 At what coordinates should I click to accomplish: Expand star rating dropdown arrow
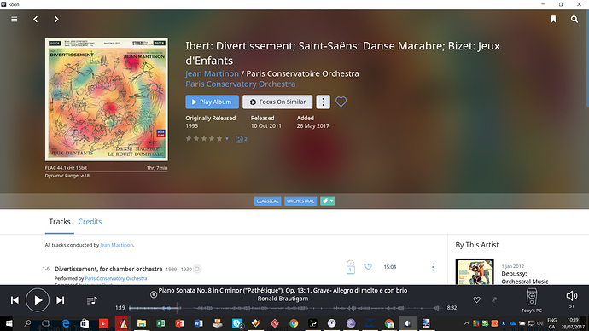(227, 139)
